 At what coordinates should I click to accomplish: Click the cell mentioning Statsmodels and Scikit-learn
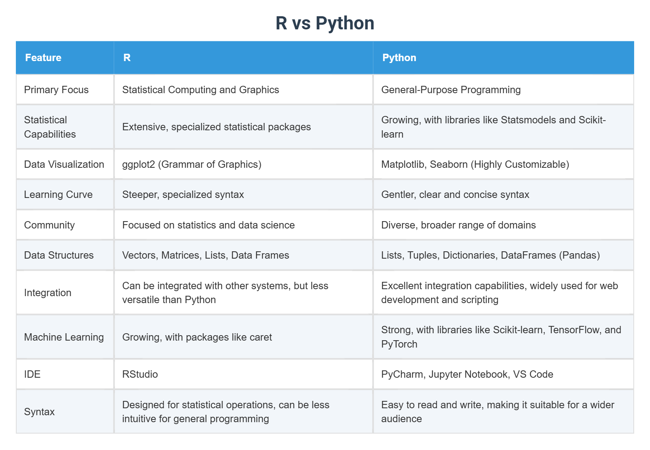pos(503,127)
